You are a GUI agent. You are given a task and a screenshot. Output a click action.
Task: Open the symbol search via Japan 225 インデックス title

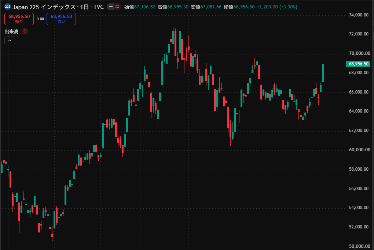click(x=44, y=7)
